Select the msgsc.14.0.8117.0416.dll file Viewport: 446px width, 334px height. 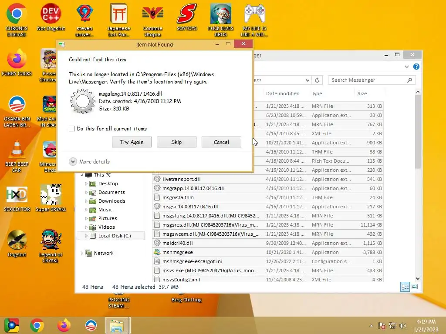[268, 207]
